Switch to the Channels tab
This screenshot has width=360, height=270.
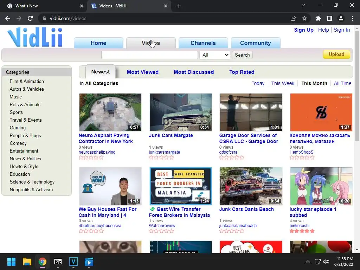click(x=203, y=43)
